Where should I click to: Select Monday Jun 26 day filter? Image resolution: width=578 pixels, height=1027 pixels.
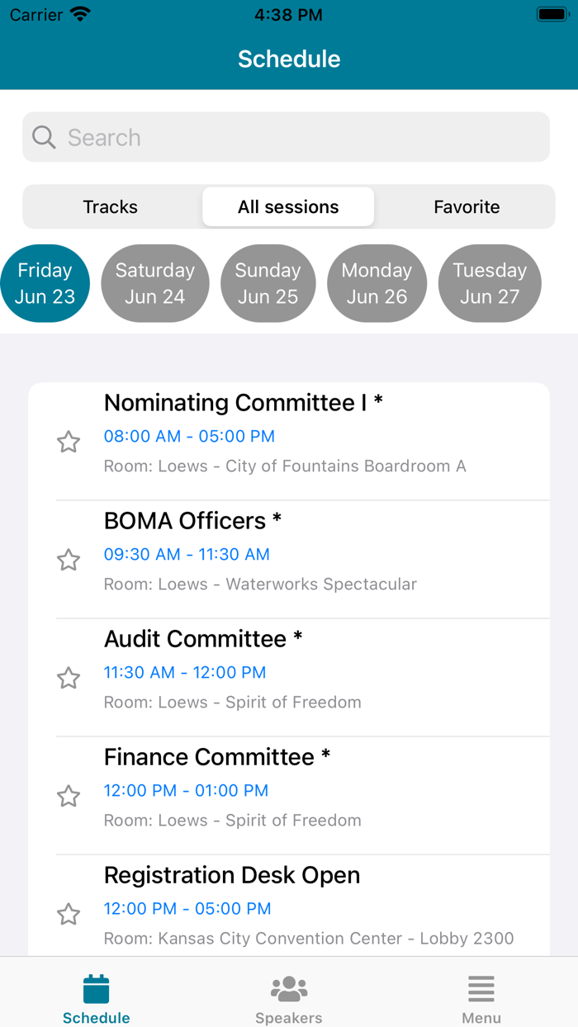coord(377,283)
